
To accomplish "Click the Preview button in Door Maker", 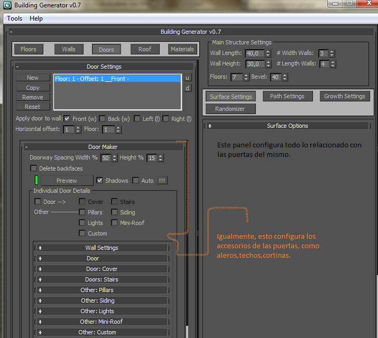I will coord(67,181).
